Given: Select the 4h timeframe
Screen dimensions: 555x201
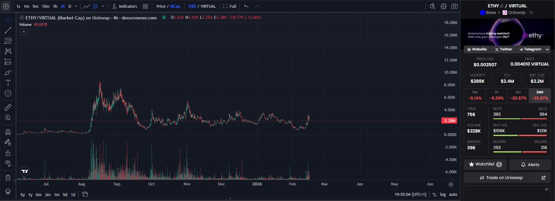Looking at the screenshot, I should tap(62, 6).
